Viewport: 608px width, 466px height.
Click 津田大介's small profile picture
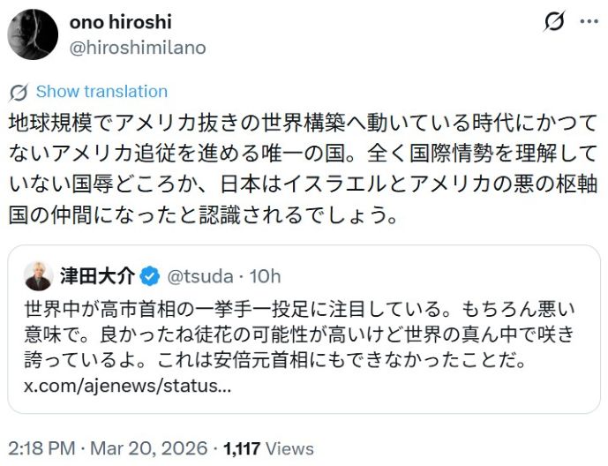pyautogui.click(x=37, y=276)
